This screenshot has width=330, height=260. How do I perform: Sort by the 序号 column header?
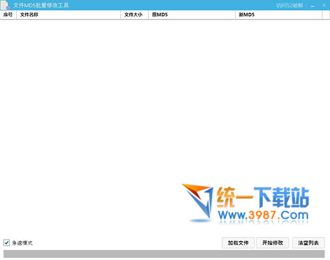coord(8,15)
